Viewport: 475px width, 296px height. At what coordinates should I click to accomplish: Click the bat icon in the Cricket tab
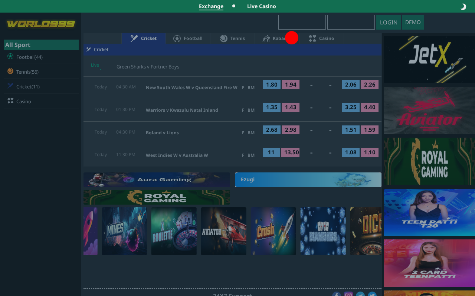click(134, 38)
